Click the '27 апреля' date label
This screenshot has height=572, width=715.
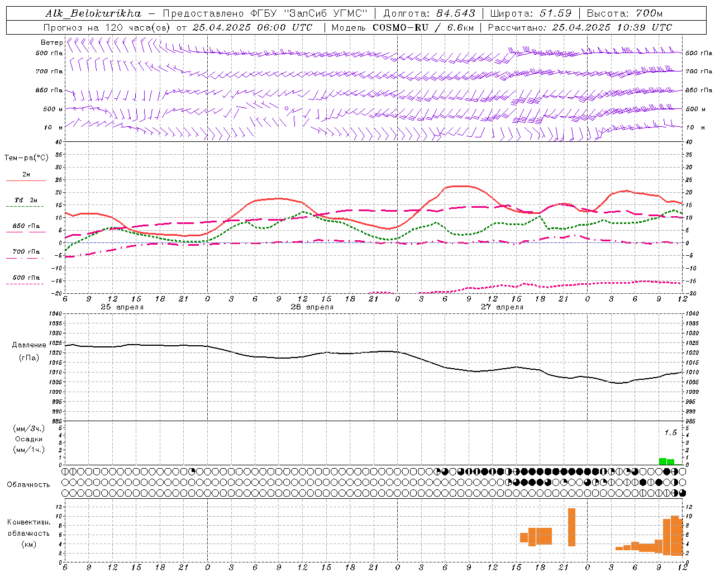pyautogui.click(x=502, y=307)
